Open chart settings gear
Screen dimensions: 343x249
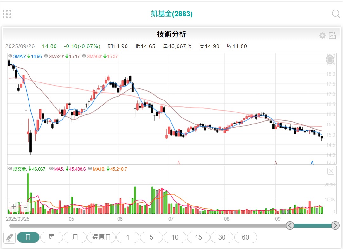(x=322, y=35)
